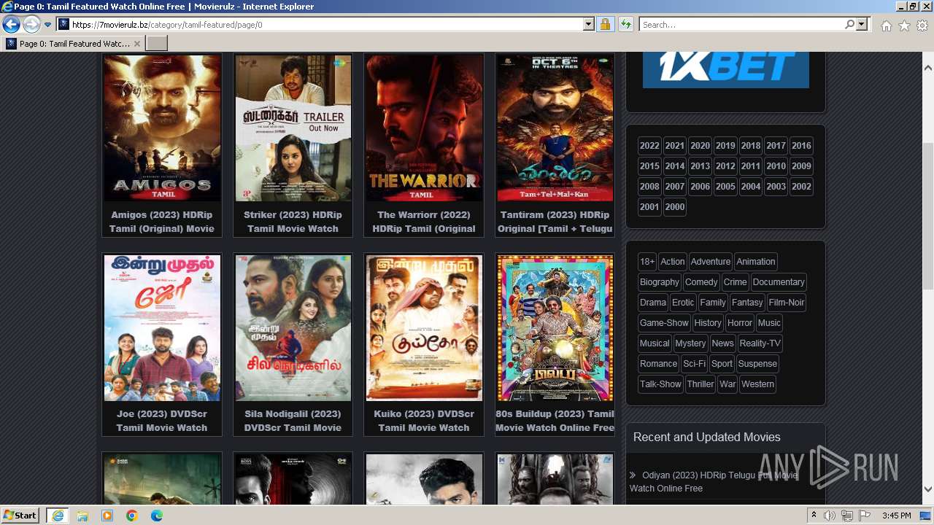The height and width of the screenshot is (525, 934).
Task: Select the Western genre tag
Action: pyautogui.click(x=758, y=384)
